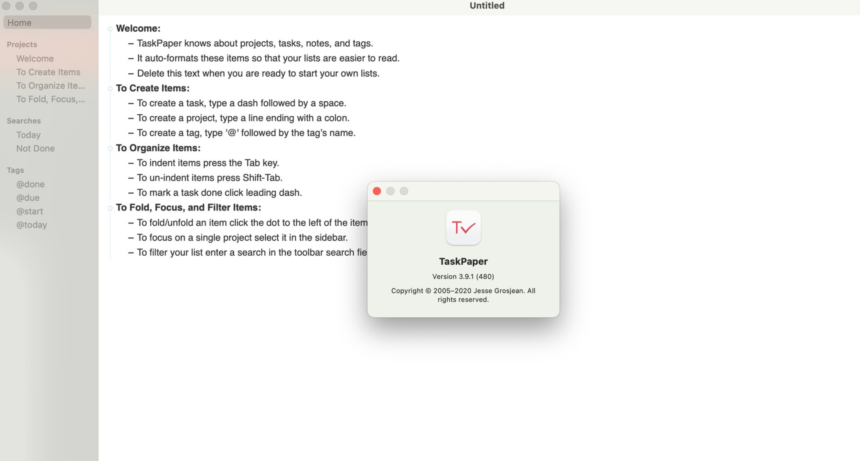
Task: Click the 'Welcome:' project heading text
Action: [x=138, y=28]
